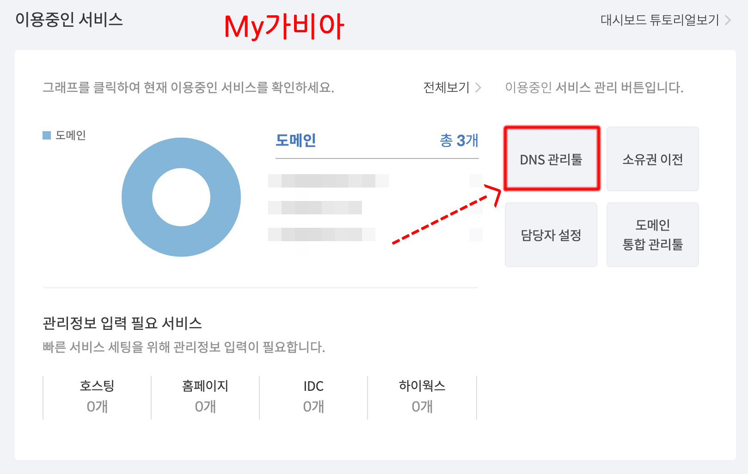This screenshot has width=748, height=474.
Task: Select the blue 도메인 heading
Action: click(296, 140)
